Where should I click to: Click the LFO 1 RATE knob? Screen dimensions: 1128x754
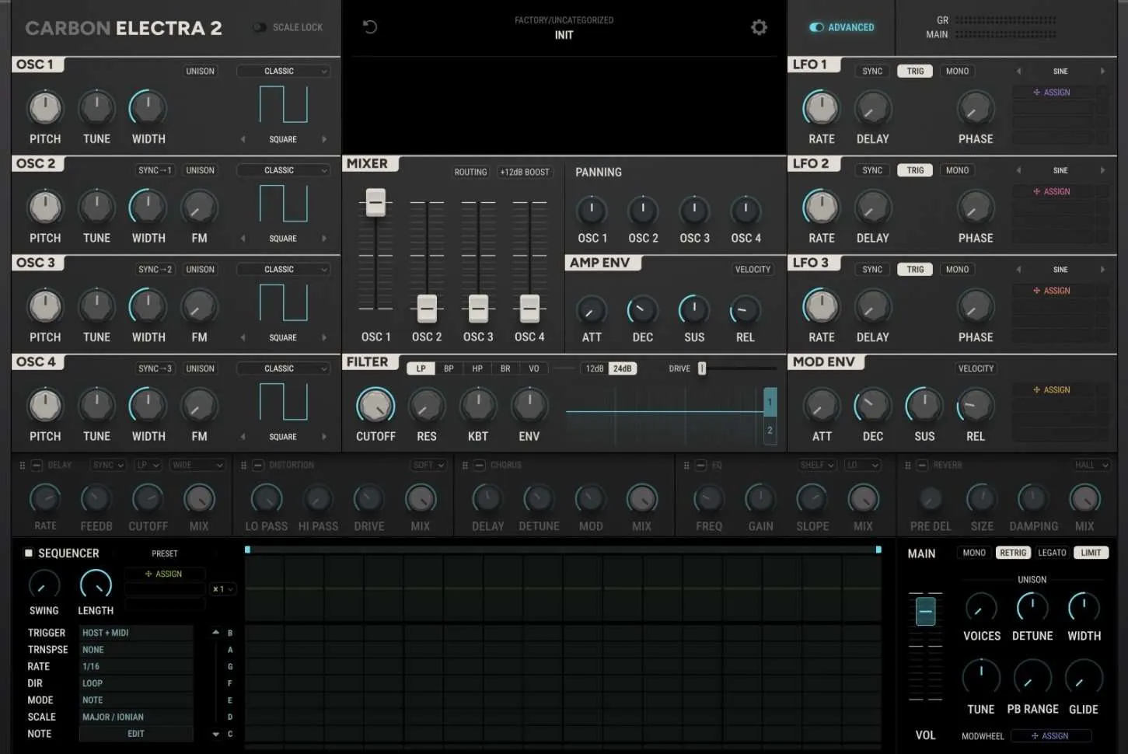click(821, 108)
